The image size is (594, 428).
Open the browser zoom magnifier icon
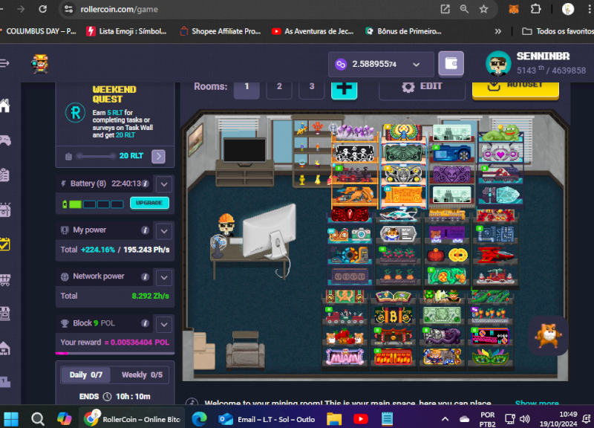[x=464, y=9]
